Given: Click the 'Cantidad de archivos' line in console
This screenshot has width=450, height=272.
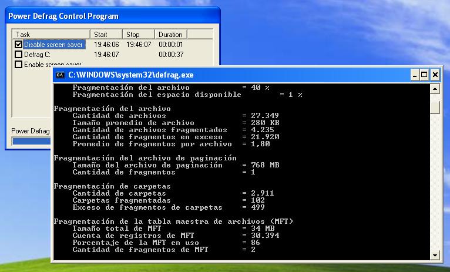Looking at the screenshot, I should tap(176, 116).
